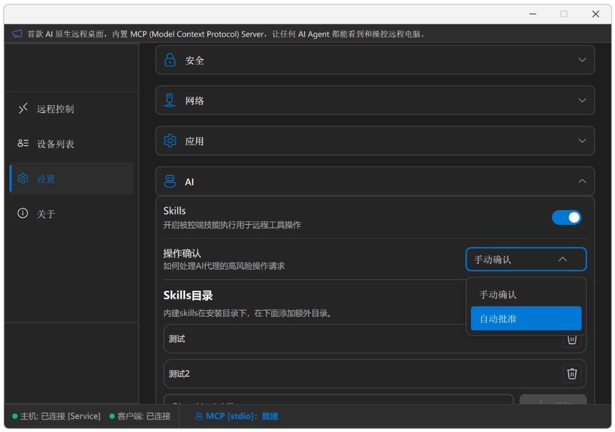Click the MCP [stdio] status entry
This screenshot has width=615, height=432.
tap(237, 416)
